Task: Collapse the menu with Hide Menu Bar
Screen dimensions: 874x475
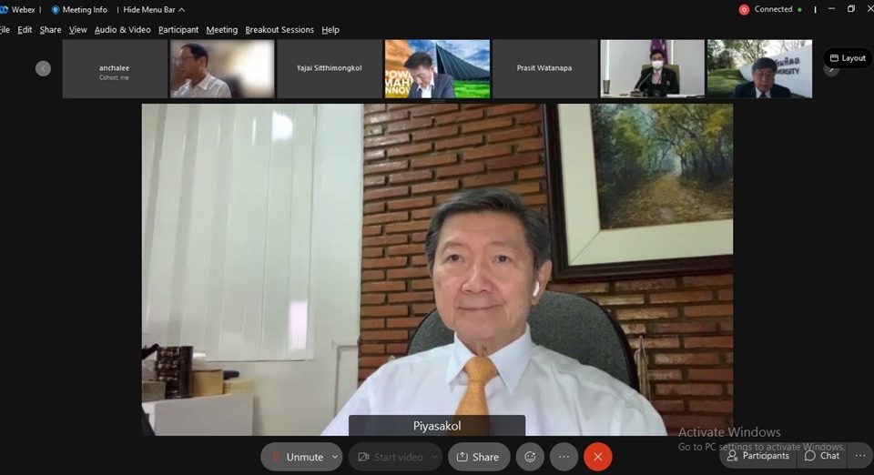Action: [x=153, y=10]
